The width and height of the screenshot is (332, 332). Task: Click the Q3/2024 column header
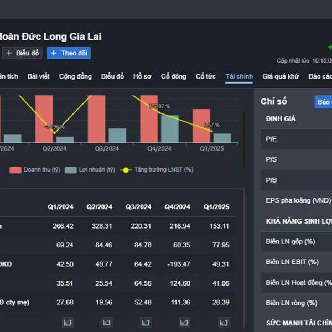click(x=138, y=207)
